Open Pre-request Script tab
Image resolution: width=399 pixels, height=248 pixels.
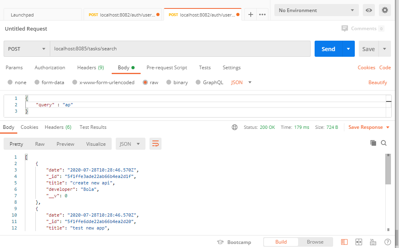(x=167, y=68)
